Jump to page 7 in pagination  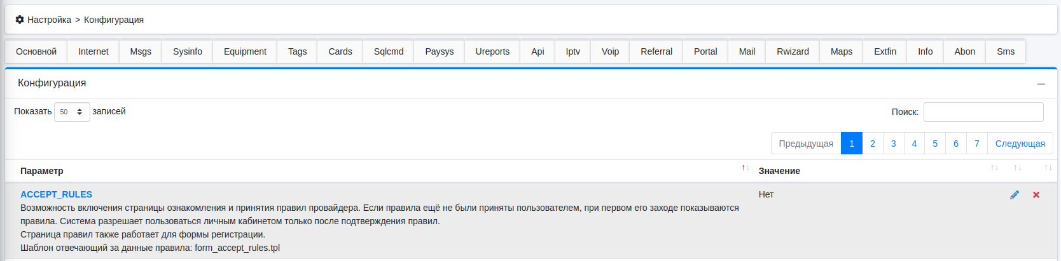(x=976, y=144)
